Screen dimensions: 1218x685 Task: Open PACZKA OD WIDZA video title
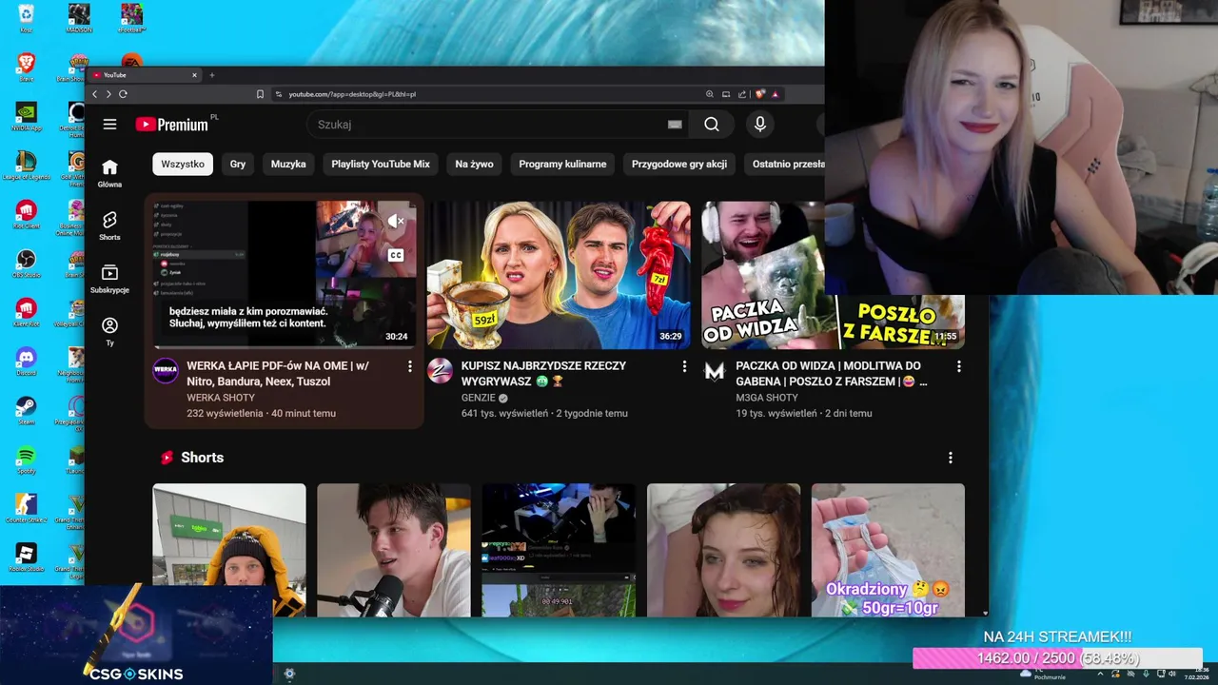pyautogui.click(x=831, y=373)
